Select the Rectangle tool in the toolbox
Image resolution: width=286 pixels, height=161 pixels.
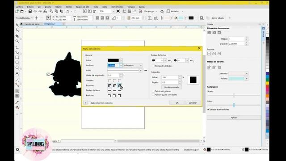pyautogui.click(x=17, y=58)
